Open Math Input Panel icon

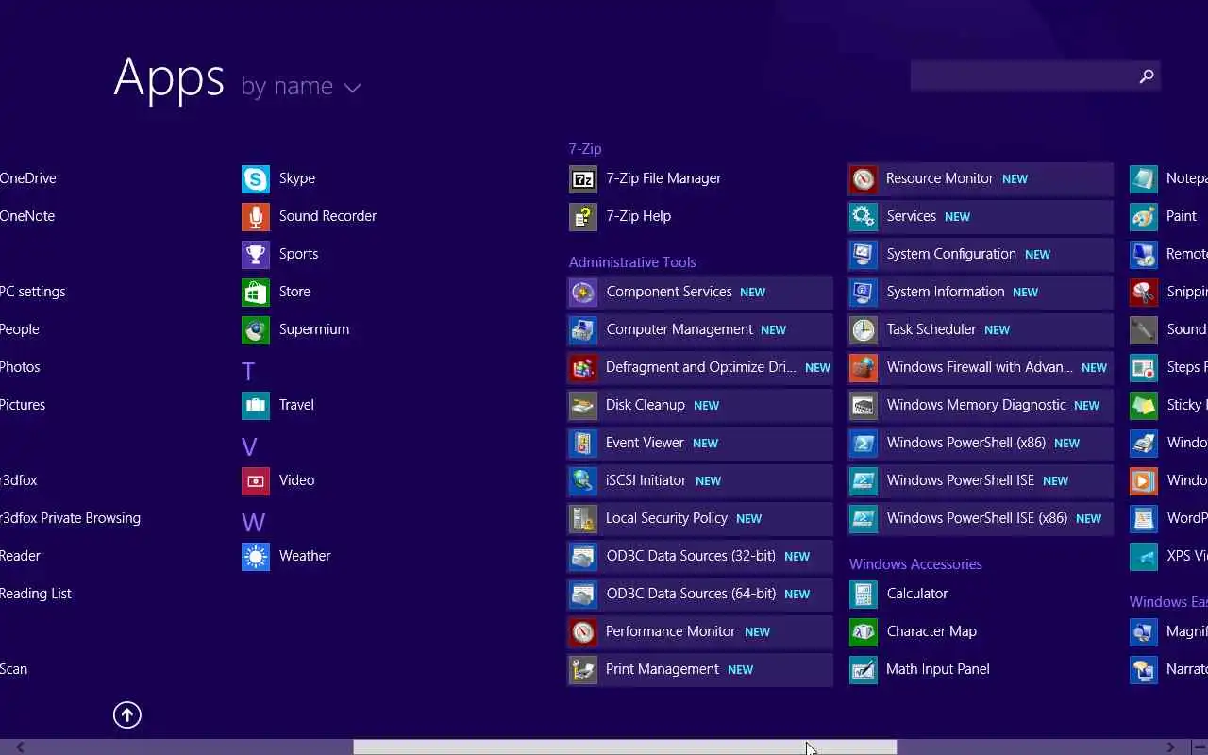[864, 669]
